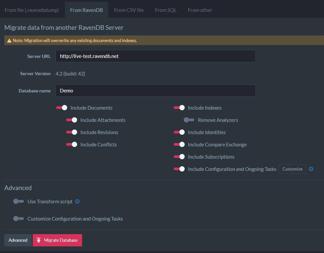Turn off Include Subscriptions switch
Image resolution: width=324 pixels, height=253 pixels.
tap(179, 157)
